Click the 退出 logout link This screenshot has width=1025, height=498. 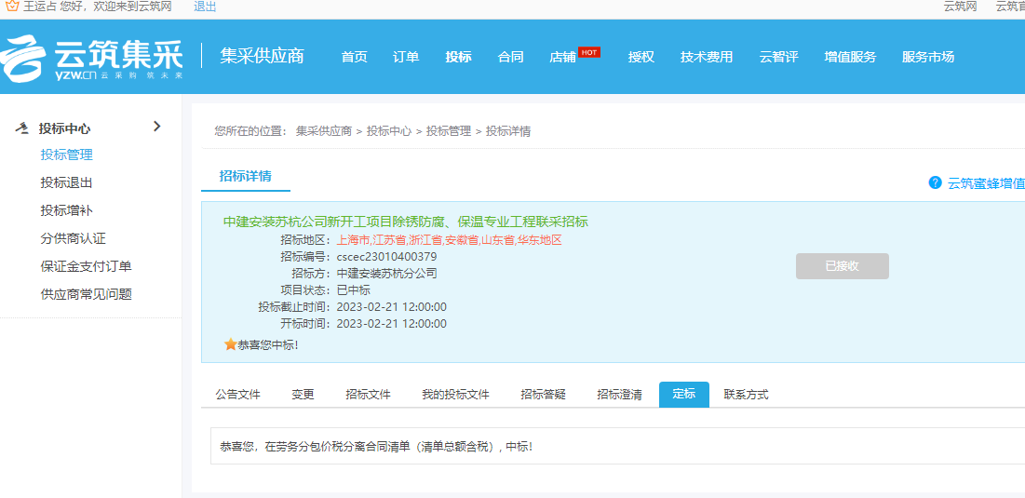tap(205, 7)
